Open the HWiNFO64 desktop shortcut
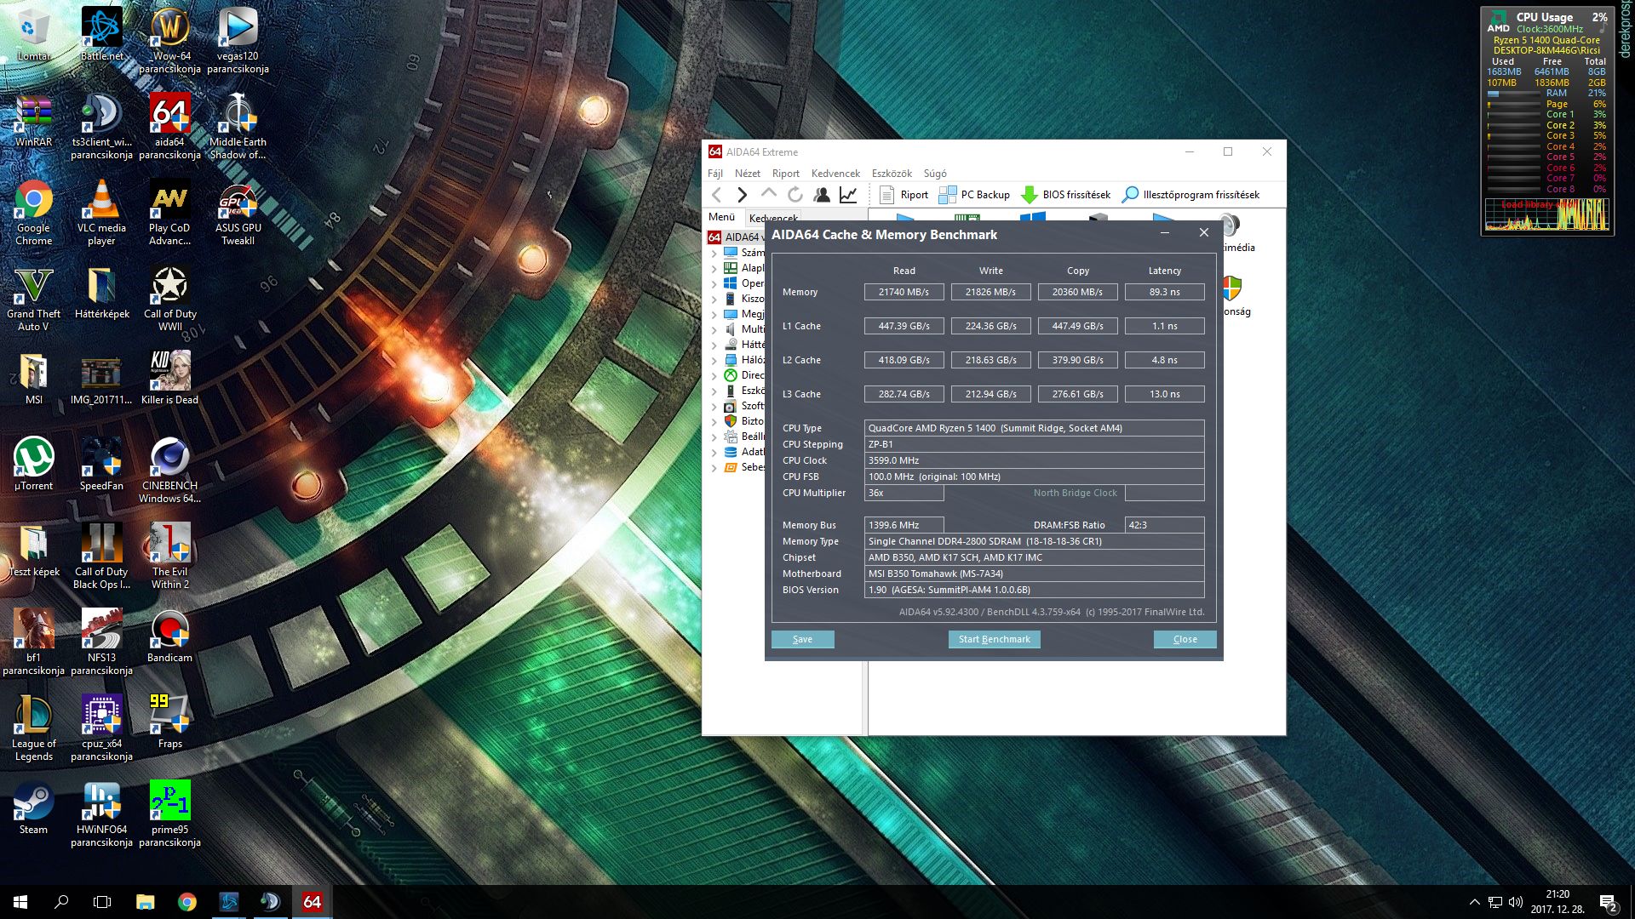 click(101, 813)
